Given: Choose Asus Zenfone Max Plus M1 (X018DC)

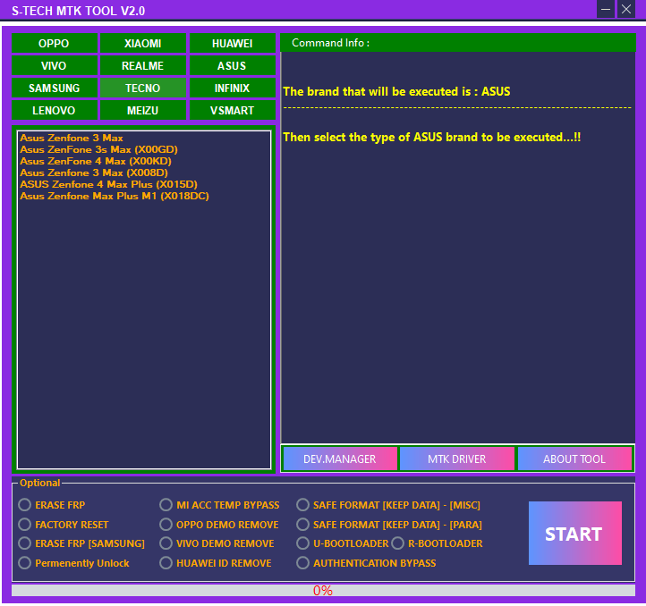Looking at the screenshot, I should pyautogui.click(x=115, y=196).
